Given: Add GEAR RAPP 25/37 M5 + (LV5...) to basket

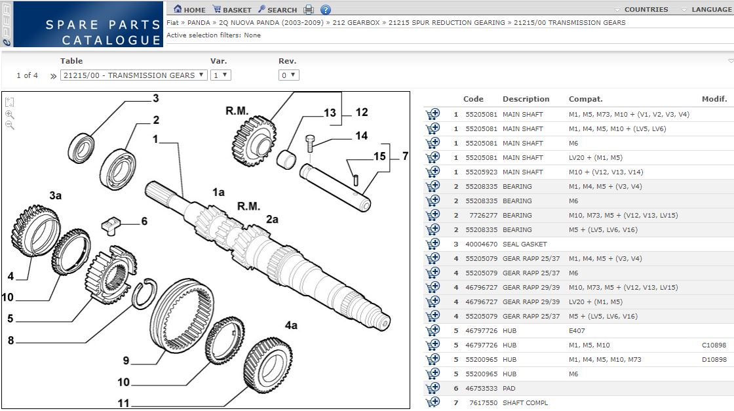Looking at the screenshot, I should [x=433, y=316].
